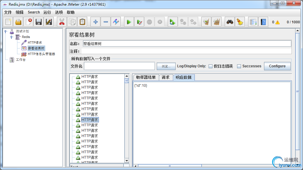The height and width of the screenshot is (170, 303).
Task: Collapse all nodes with minus icon
Action: click(106, 22)
